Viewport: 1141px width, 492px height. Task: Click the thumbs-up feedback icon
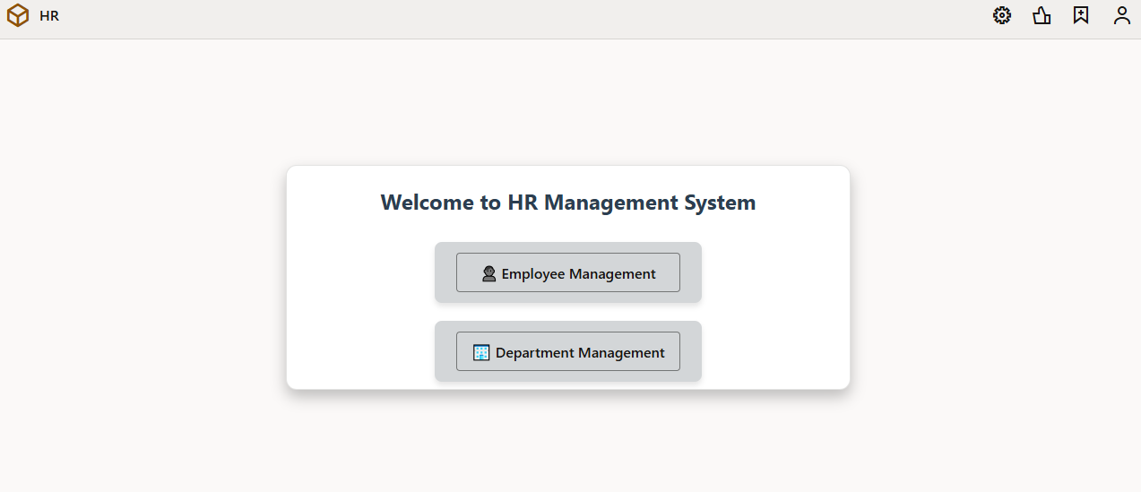(1042, 15)
